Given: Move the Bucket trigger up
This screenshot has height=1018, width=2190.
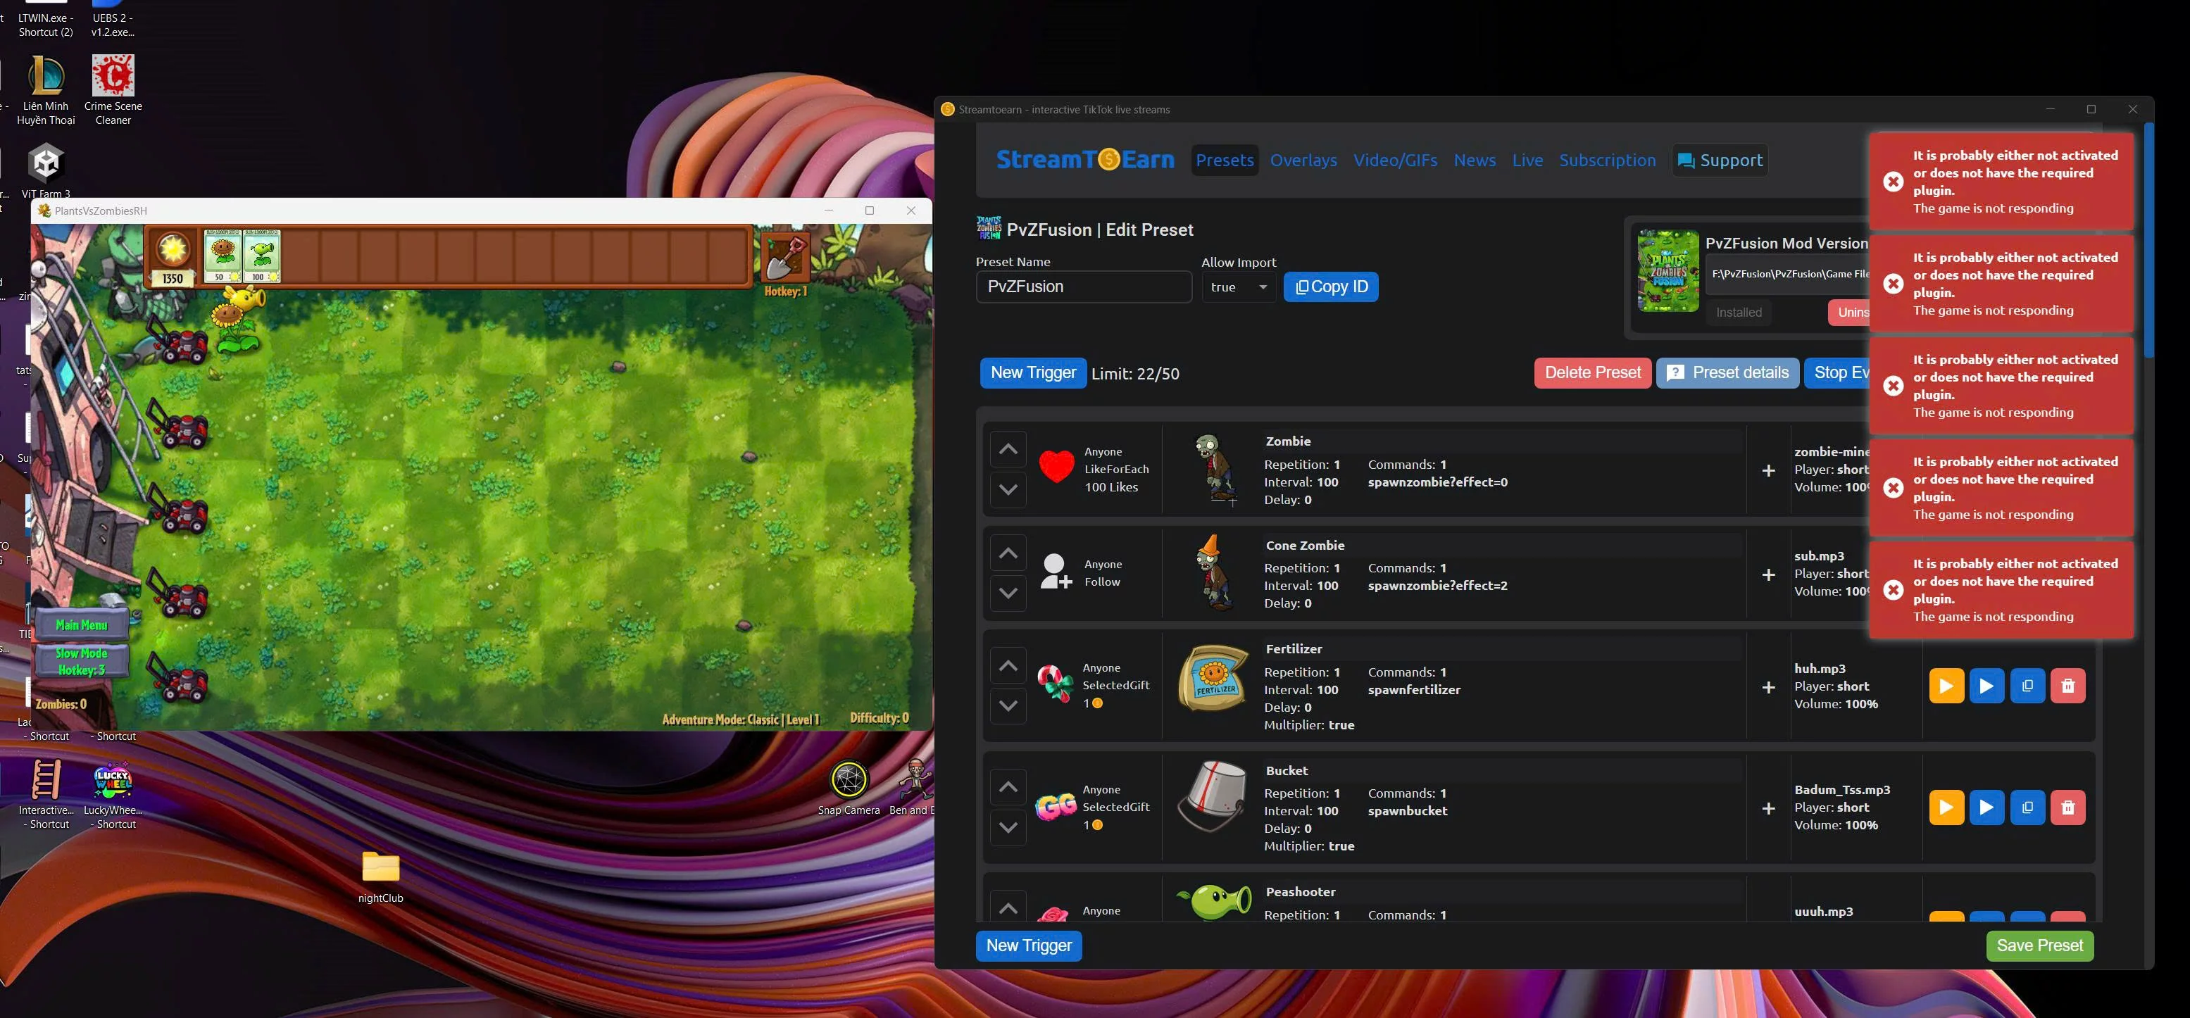Looking at the screenshot, I should click(1008, 787).
